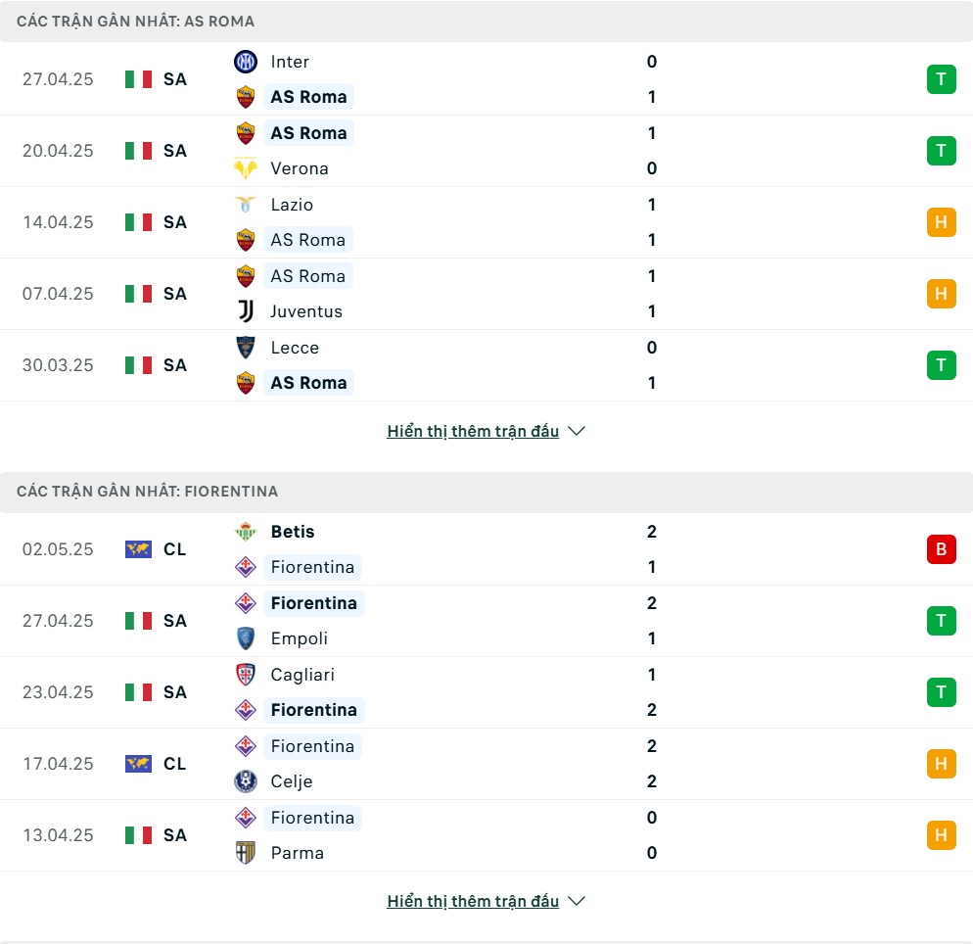Click the Lecce club crest

pos(246,347)
